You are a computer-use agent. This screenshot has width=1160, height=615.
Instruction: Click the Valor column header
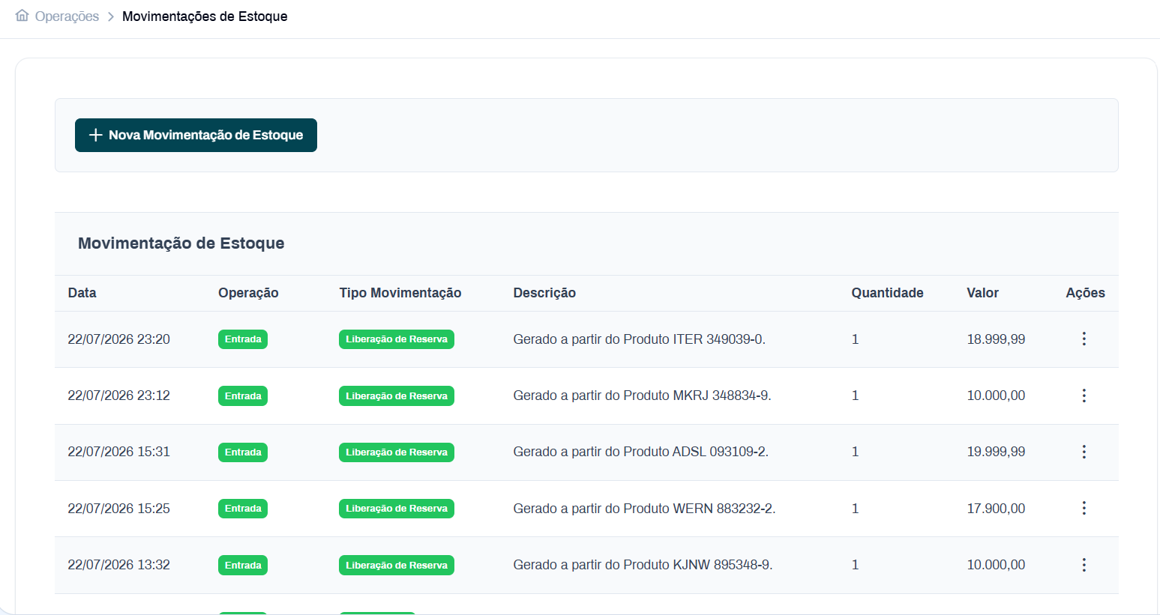pyautogui.click(x=982, y=293)
